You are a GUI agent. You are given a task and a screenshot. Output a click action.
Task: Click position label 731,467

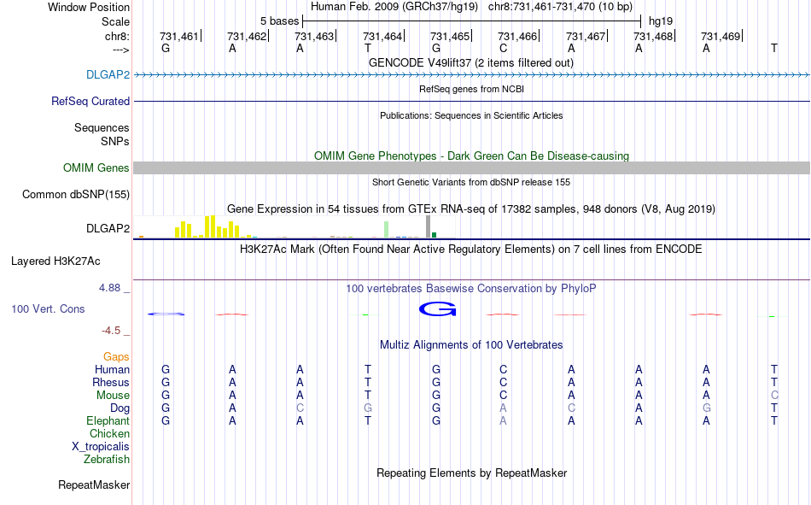[586, 36]
